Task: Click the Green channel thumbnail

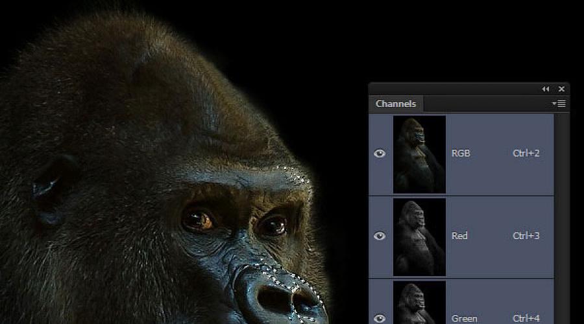Action: tap(419, 303)
